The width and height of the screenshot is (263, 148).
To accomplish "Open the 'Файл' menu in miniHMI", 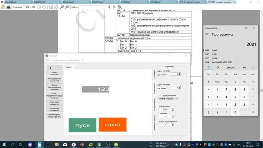I will [x=48, y=60].
